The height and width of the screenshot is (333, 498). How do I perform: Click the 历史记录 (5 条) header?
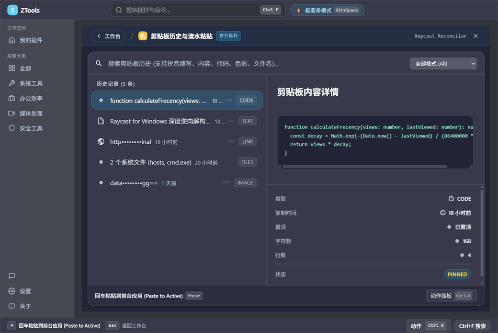click(115, 84)
